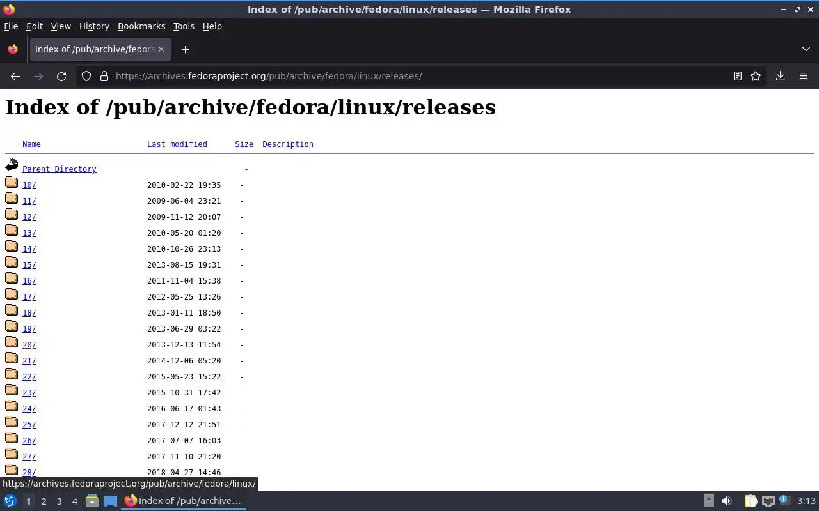Bookmark this page with the star icon

point(756,76)
